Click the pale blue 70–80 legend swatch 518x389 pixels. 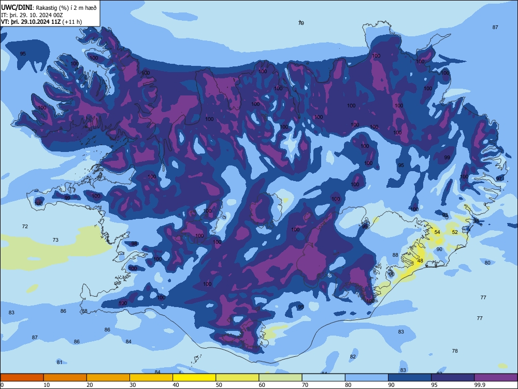(x=324, y=378)
